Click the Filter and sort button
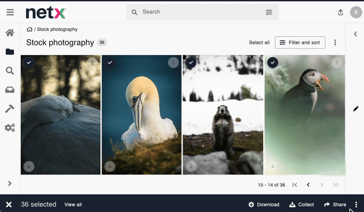 click(x=300, y=43)
